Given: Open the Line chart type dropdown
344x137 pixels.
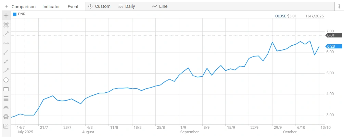Looking at the screenshot, I should (160, 6).
